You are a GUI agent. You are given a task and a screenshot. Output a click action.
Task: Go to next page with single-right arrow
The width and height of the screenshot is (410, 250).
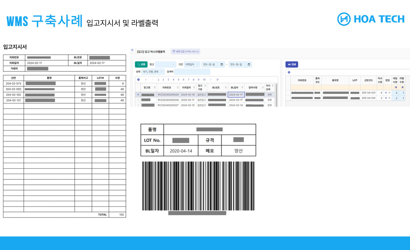(x=211, y=80)
